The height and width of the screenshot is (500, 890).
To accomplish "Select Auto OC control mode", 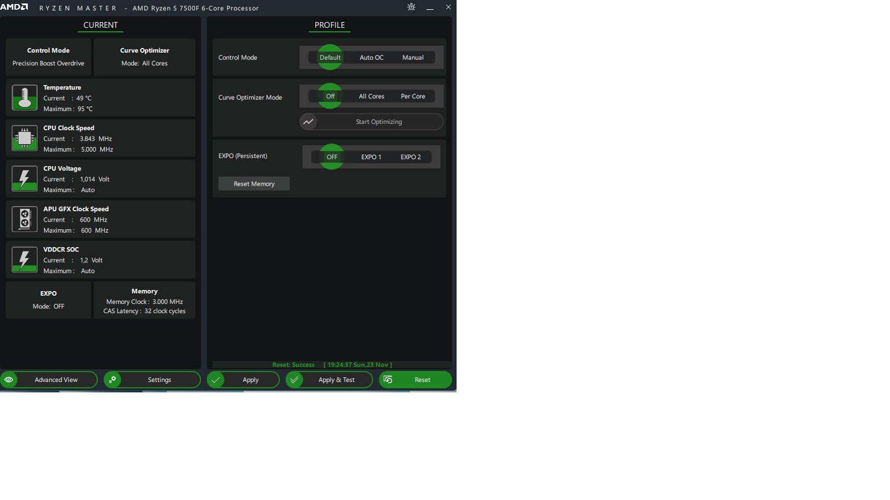I will point(371,57).
